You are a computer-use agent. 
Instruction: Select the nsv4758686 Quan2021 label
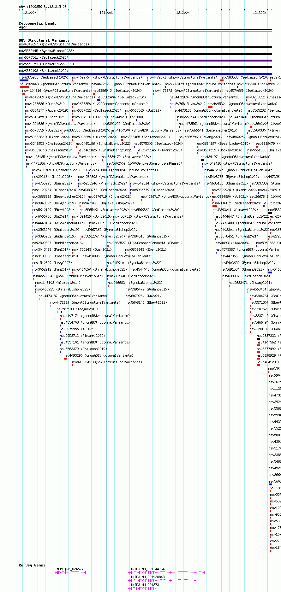tap(45, 104)
